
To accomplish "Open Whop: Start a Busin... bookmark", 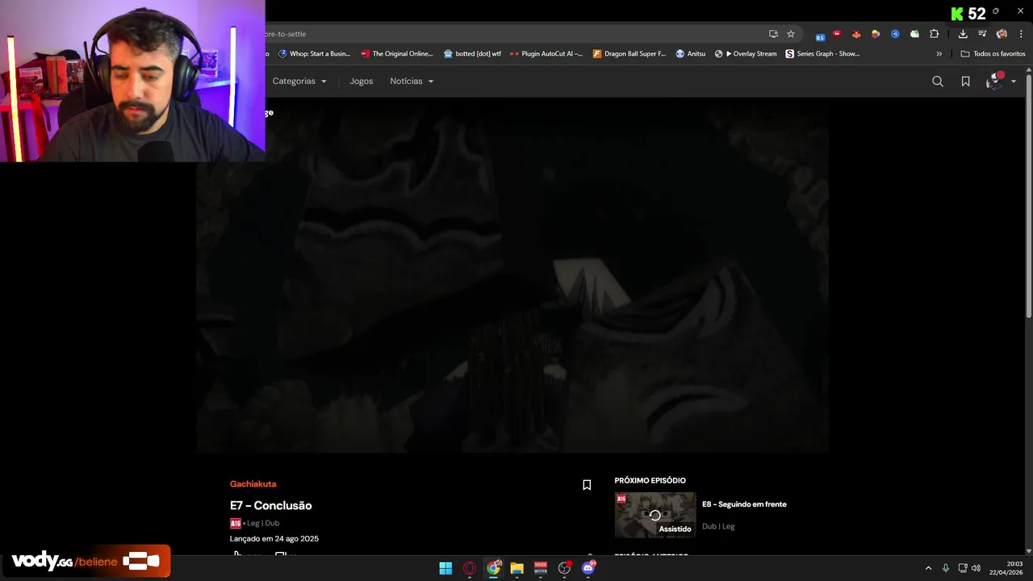I will [x=314, y=54].
